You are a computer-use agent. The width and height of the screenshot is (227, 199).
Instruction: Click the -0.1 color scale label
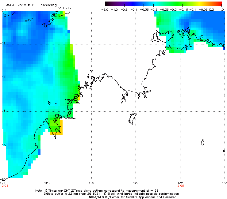(193, 10)
